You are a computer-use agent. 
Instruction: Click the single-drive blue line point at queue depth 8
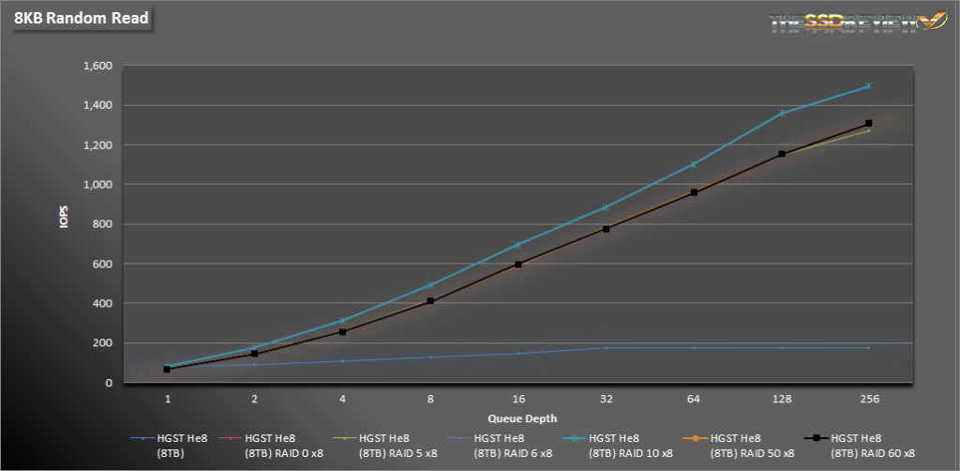click(429, 357)
